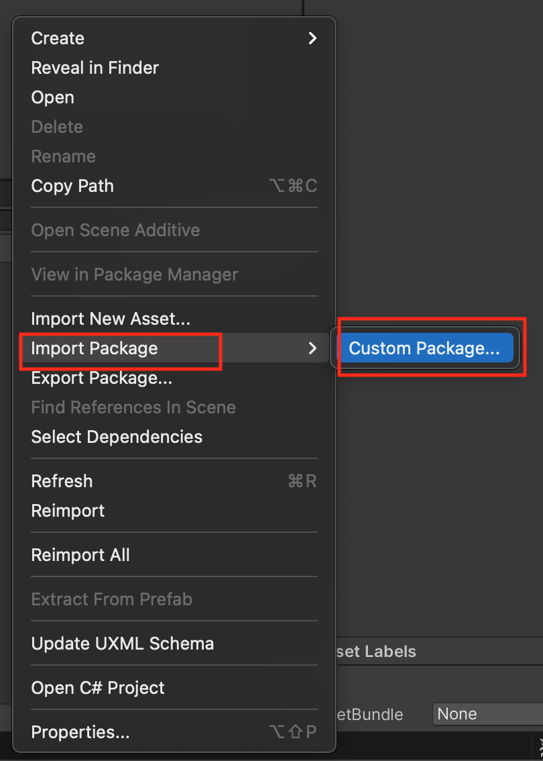The width and height of the screenshot is (543, 761).
Task: Choose Import New Asset option
Action: click(x=111, y=319)
